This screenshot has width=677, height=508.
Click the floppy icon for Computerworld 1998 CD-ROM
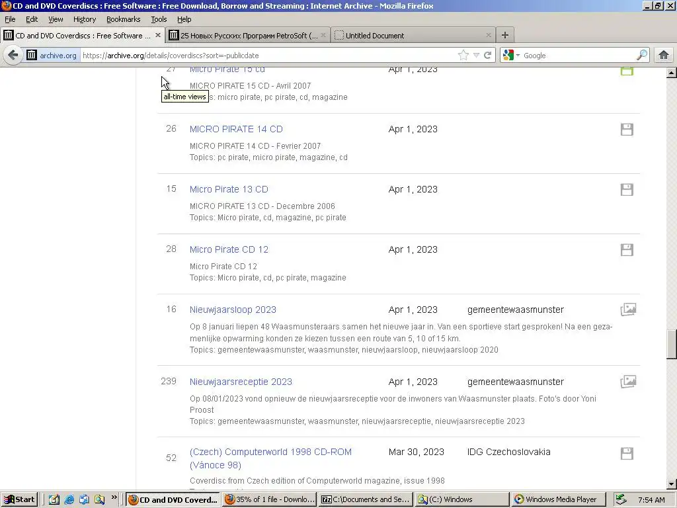pyautogui.click(x=627, y=453)
